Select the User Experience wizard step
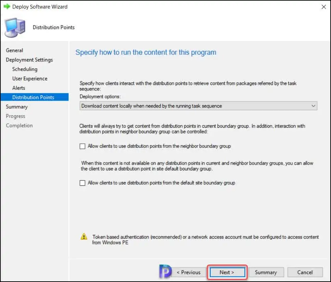The image size is (331, 282). point(30,79)
